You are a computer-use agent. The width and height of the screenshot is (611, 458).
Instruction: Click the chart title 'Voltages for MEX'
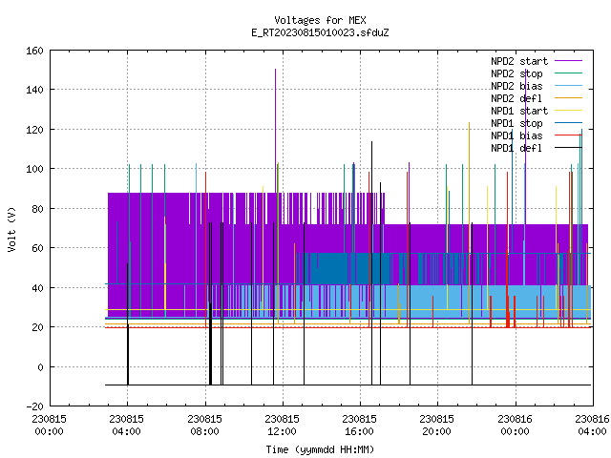pyautogui.click(x=320, y=20)
